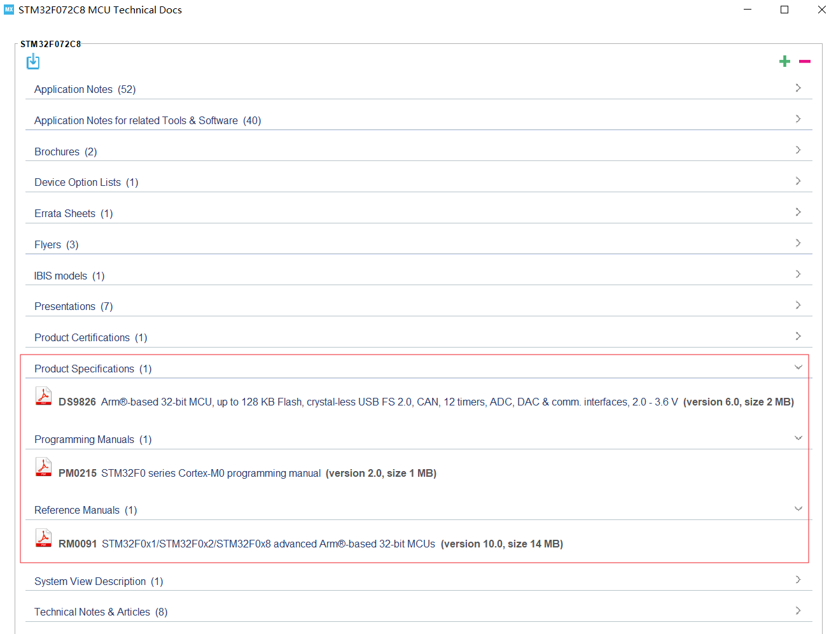The height and width of the screenshot is (634, 829).
Task: Select Application Notes for related Tools & Software
Action: point(148,121)
